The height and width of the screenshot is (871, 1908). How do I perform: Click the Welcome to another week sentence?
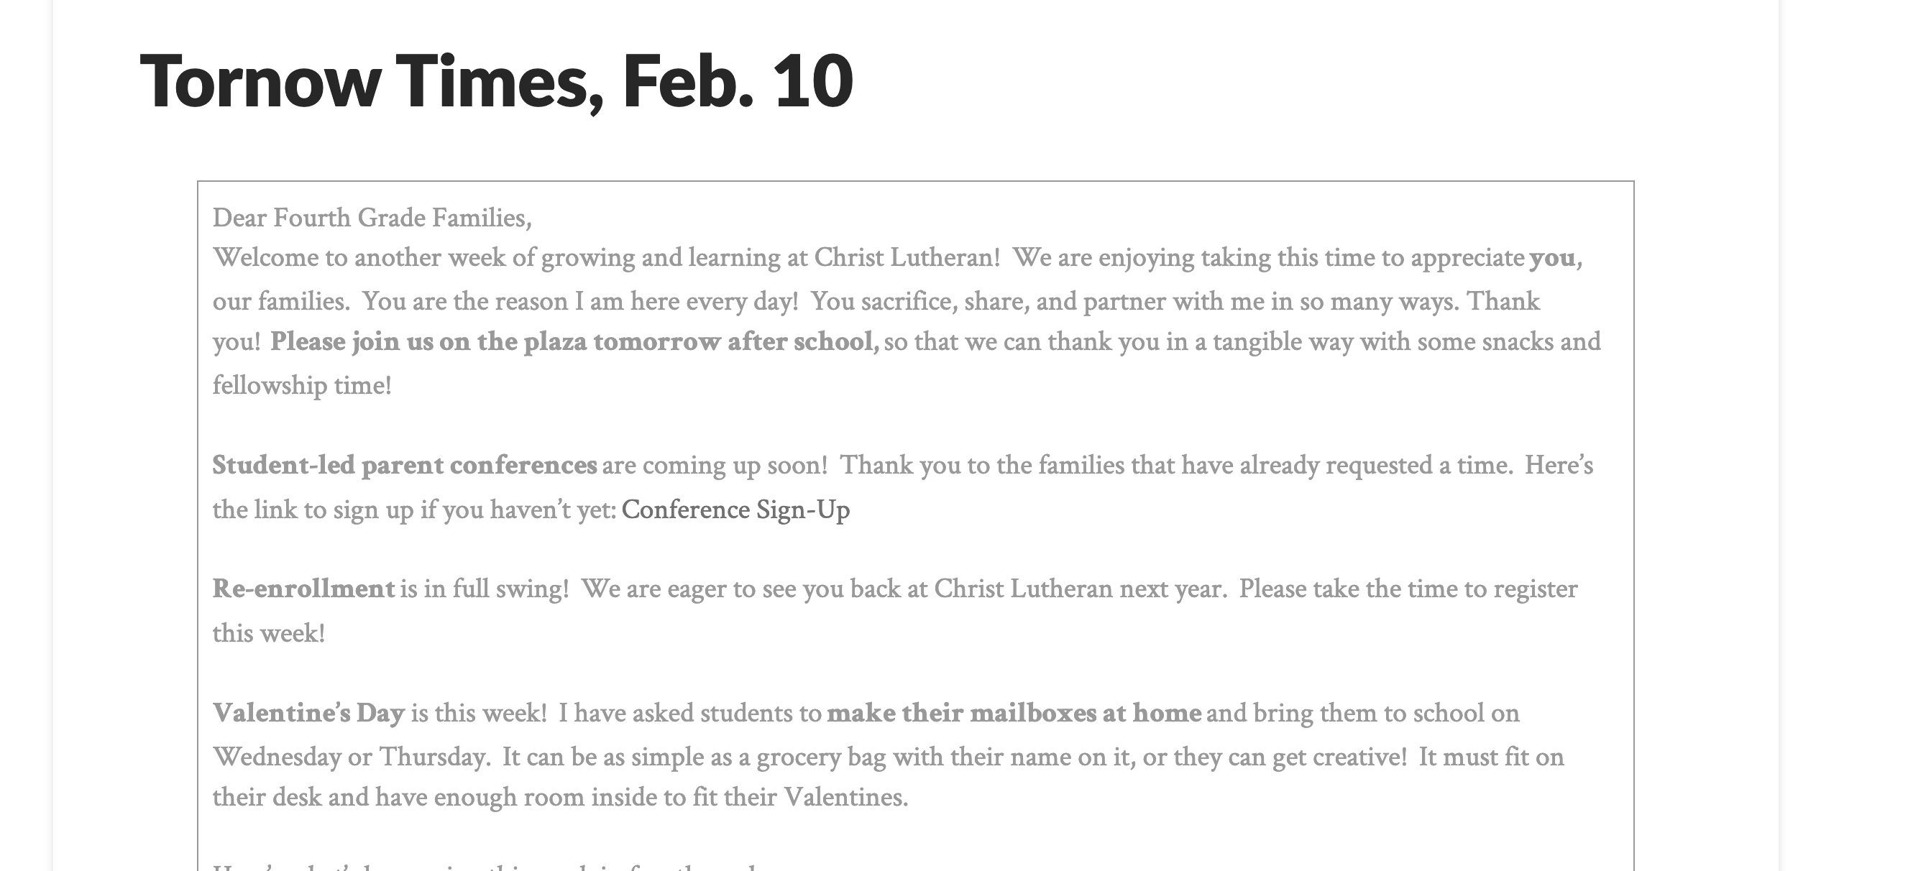tap(607, 259)
